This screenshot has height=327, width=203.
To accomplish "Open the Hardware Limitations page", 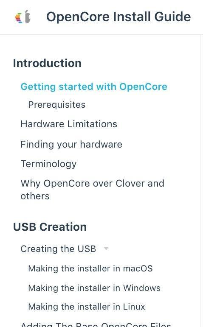I will coord(69,124).
